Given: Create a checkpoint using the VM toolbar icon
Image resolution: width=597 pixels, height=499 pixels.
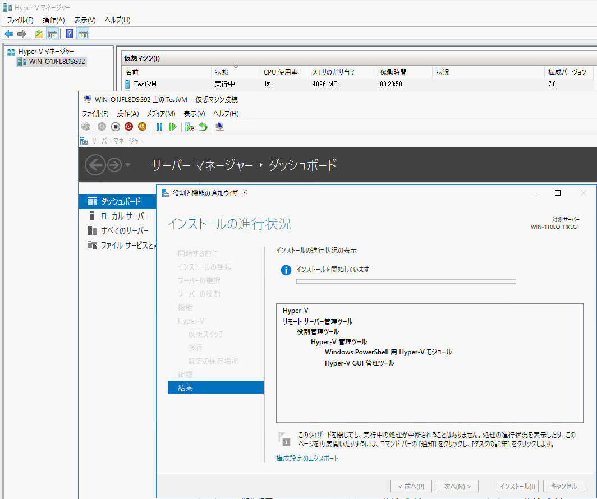Looking at the screenshot, I should tap(190, 127).
